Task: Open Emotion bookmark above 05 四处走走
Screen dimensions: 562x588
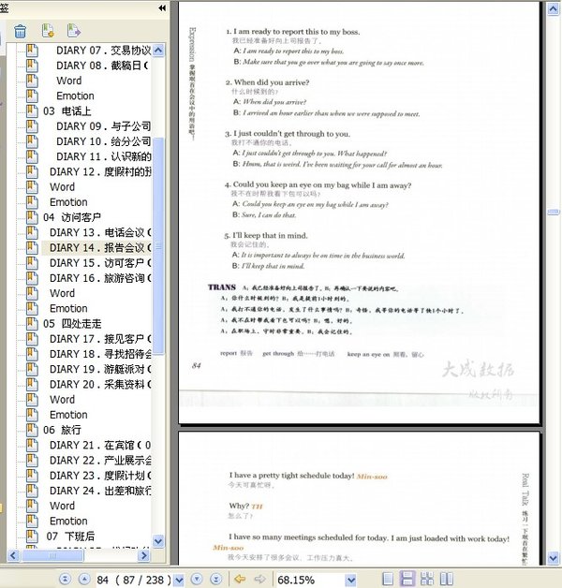Action: pos(68,308)
